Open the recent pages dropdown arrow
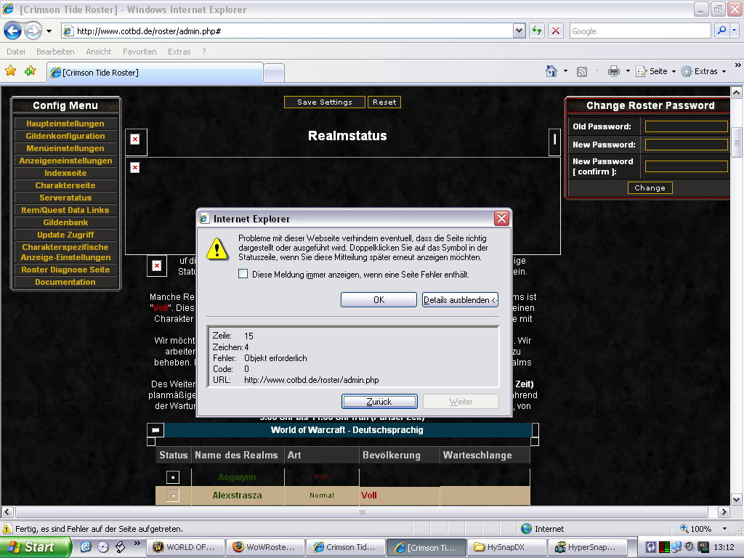Viewport: 744px width, 558px height. coord(49,31)
